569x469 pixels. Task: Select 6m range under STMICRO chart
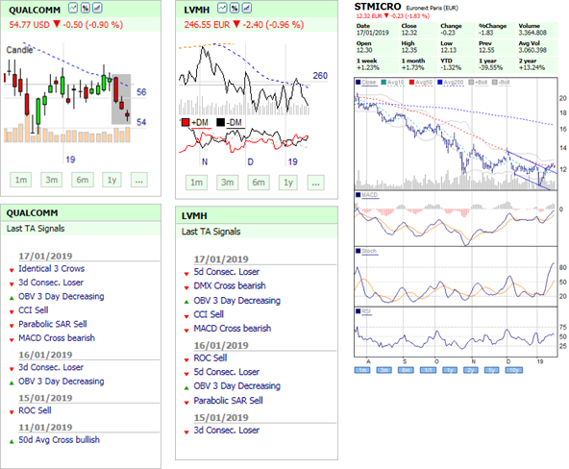pyautogui.click(x=406, y=370)
